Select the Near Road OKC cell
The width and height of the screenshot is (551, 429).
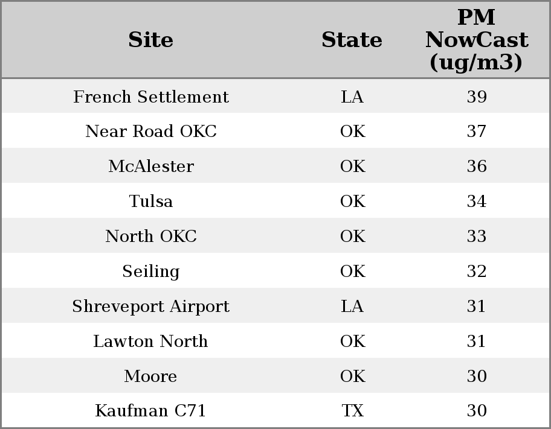point(150,132)
